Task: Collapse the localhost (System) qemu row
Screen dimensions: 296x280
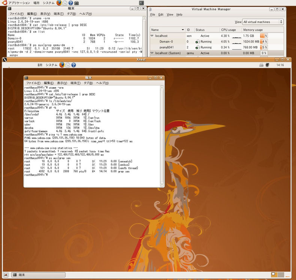Action: click(152, 53)
